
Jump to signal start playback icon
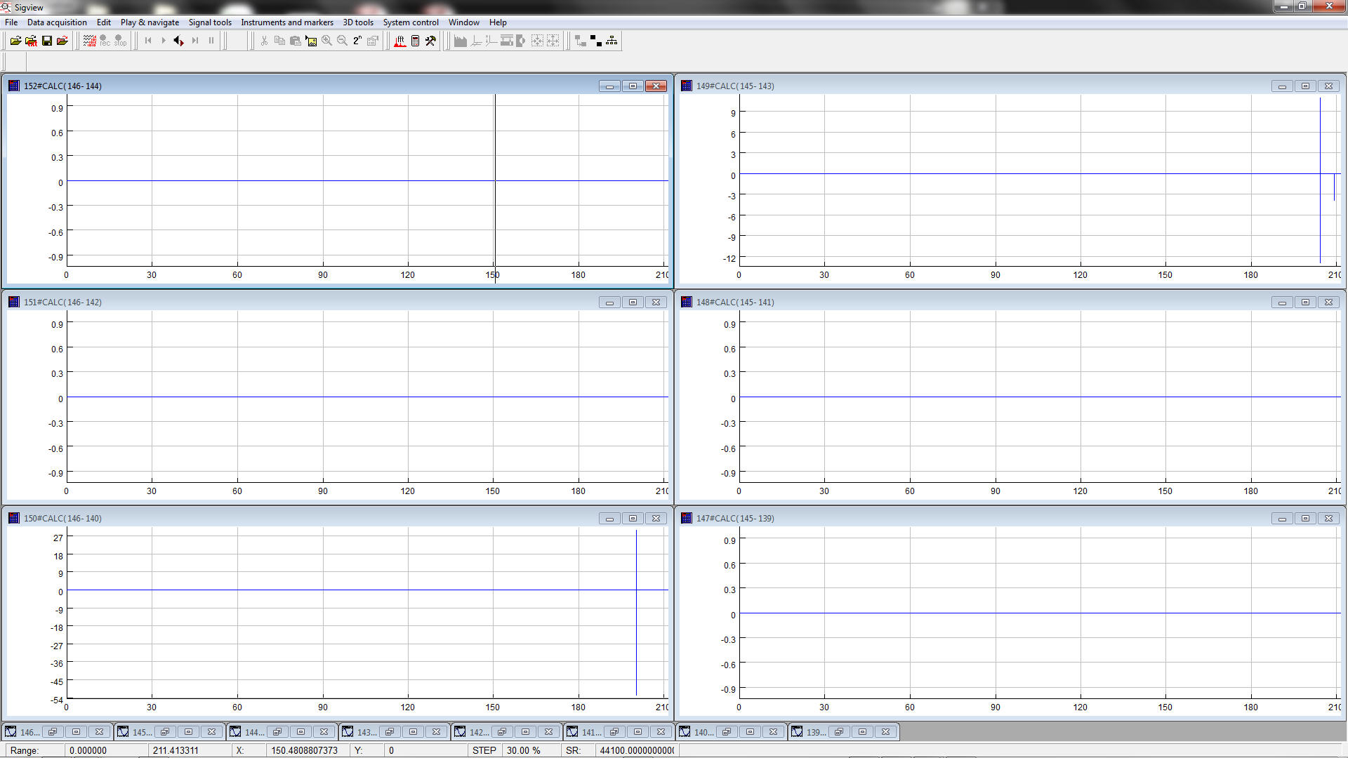coord(148,41)
